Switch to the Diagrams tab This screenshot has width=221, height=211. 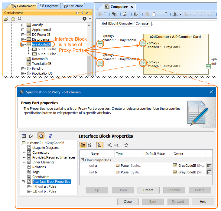click(x=49, y=6)
